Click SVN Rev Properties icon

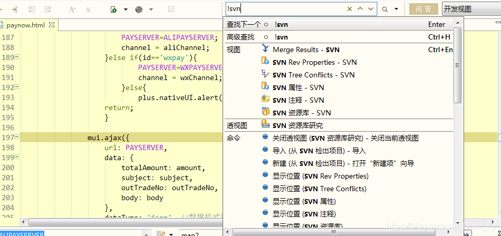265,61
